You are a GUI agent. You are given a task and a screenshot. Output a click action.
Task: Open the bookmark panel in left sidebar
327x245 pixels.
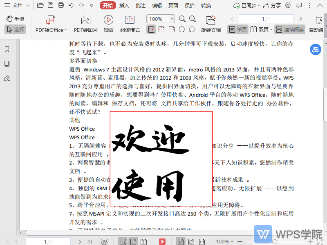click(7, 49)
